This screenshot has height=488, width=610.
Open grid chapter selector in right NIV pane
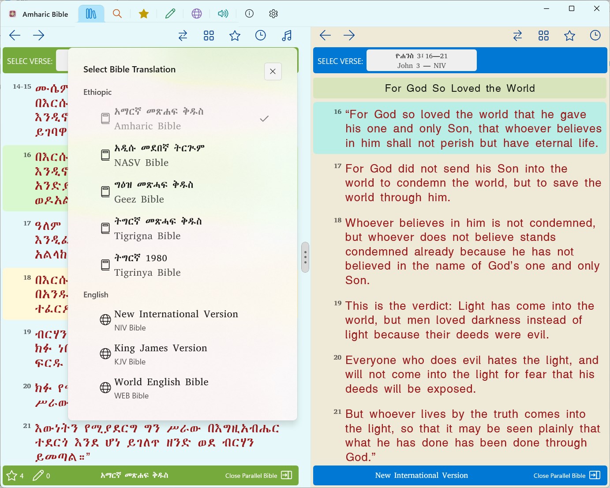point(543,36)
